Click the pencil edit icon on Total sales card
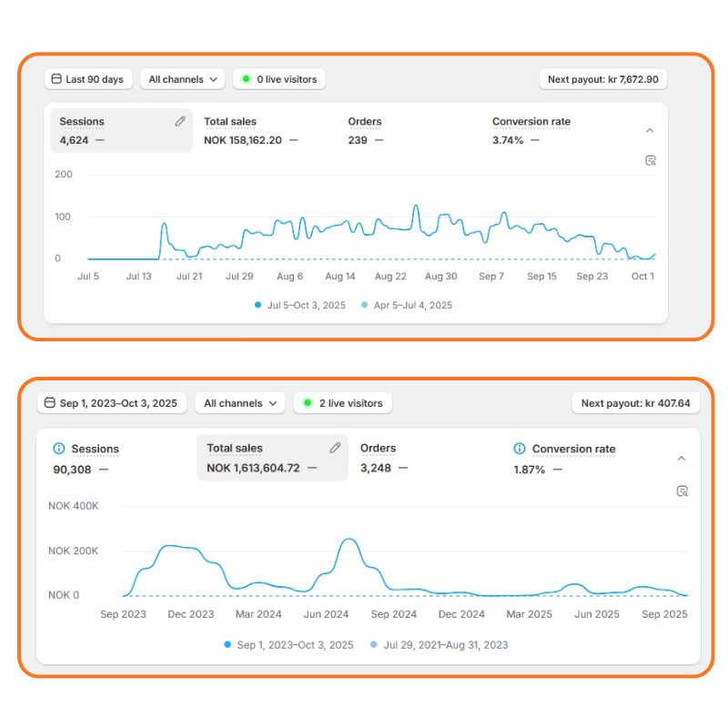The width and height of the screenshot is (728, 728). (335, 448)
